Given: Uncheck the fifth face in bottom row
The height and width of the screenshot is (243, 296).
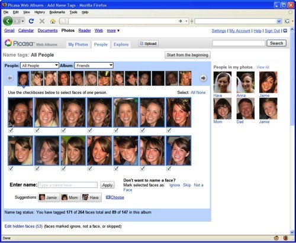Looking at the screenshot, I should tap(116, 169).
